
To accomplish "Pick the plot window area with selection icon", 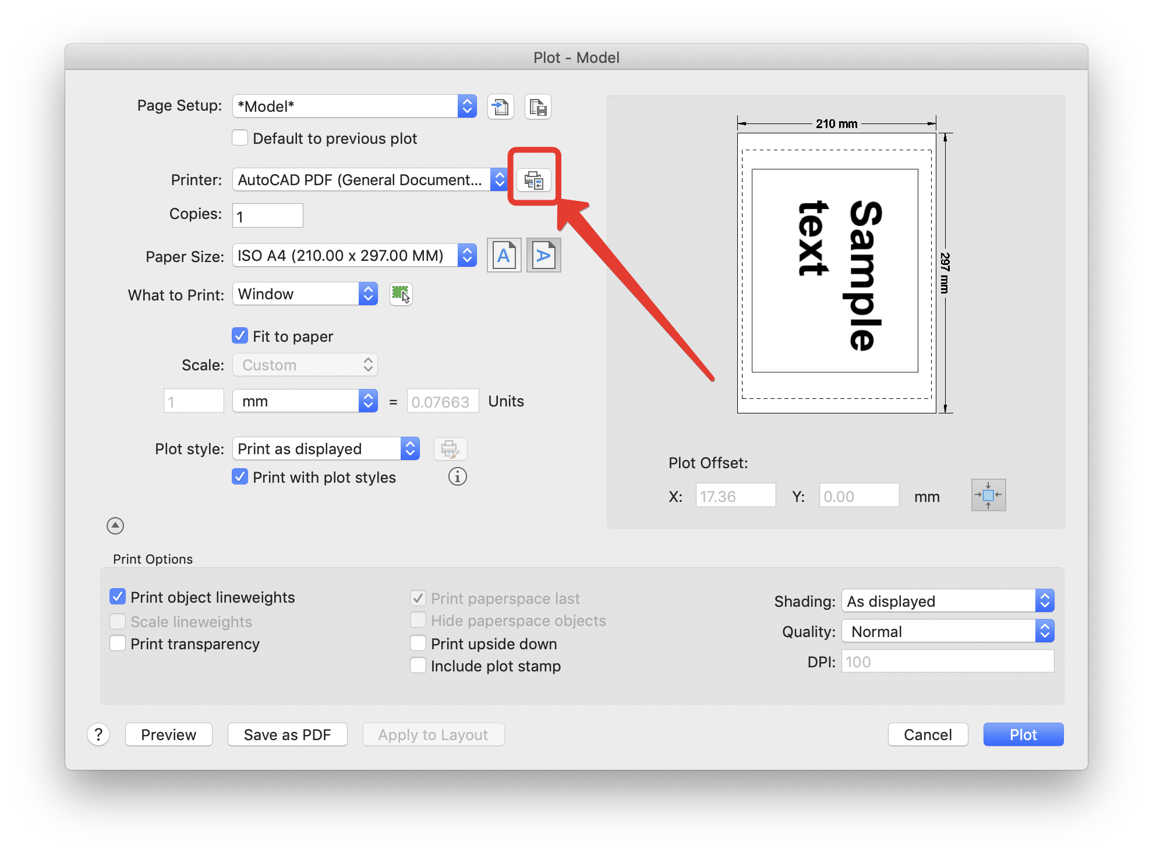I will pyautogui.click(x=401, y=294).
